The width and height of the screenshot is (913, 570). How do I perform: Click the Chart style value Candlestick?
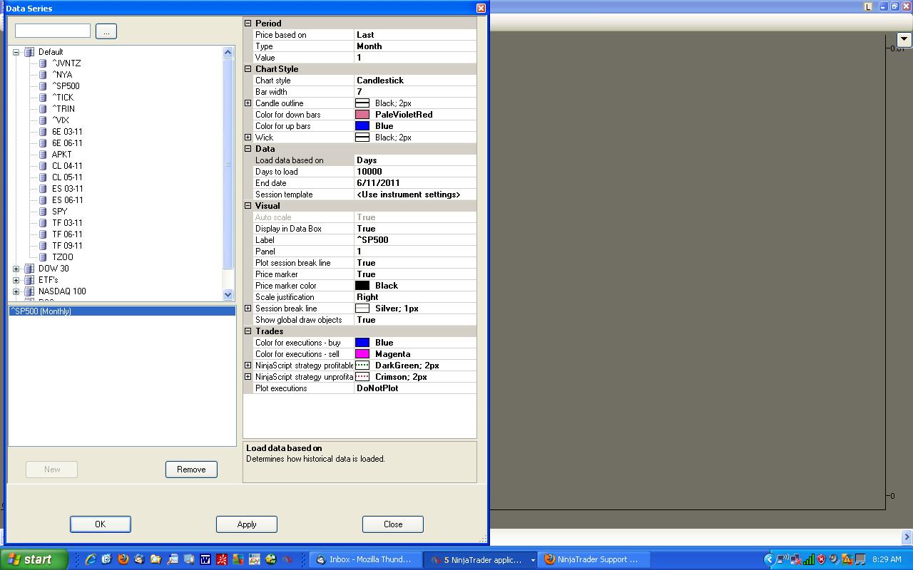pos(416,81)
